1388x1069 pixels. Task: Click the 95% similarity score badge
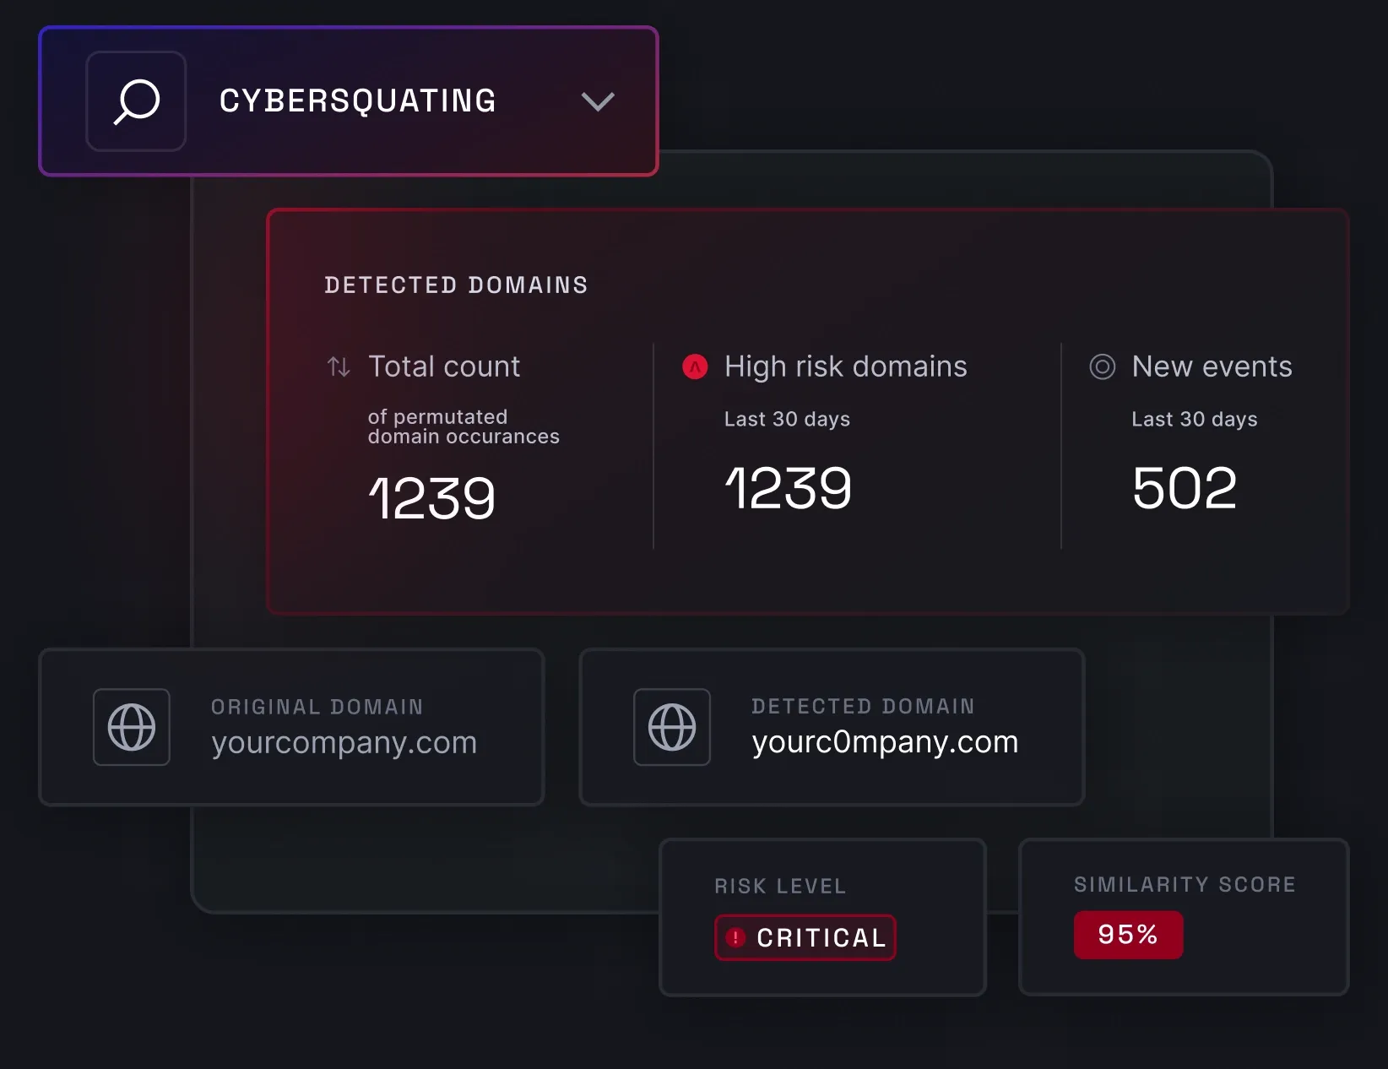coord(1128,935)
